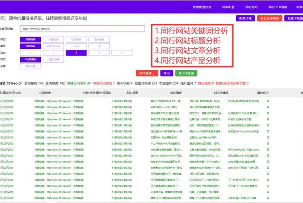
Task: Click the 配置代理 button
Action: 245,18
